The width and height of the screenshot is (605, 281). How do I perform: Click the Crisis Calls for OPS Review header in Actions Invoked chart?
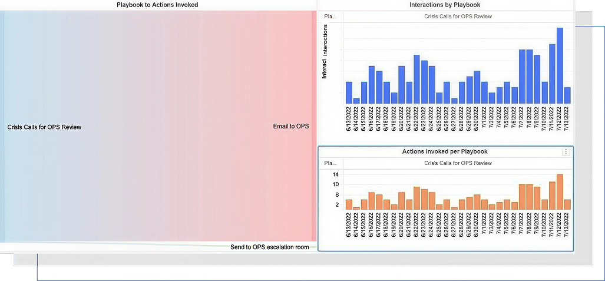[x=458, y=163]
